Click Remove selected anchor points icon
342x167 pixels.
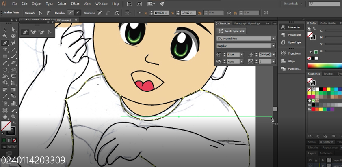[x=100, y=13]
